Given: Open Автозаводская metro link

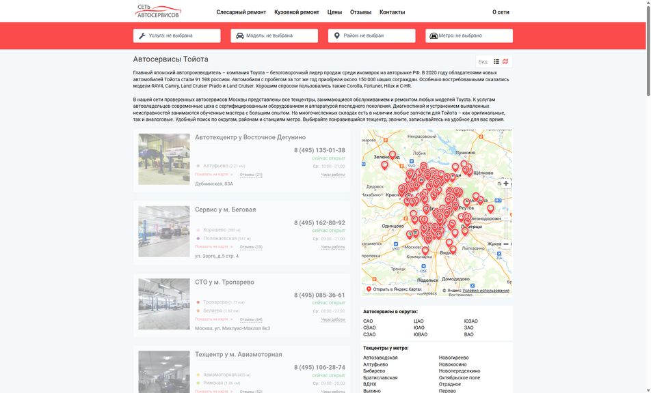Looking at the screenshot, I should coord(380,358).
